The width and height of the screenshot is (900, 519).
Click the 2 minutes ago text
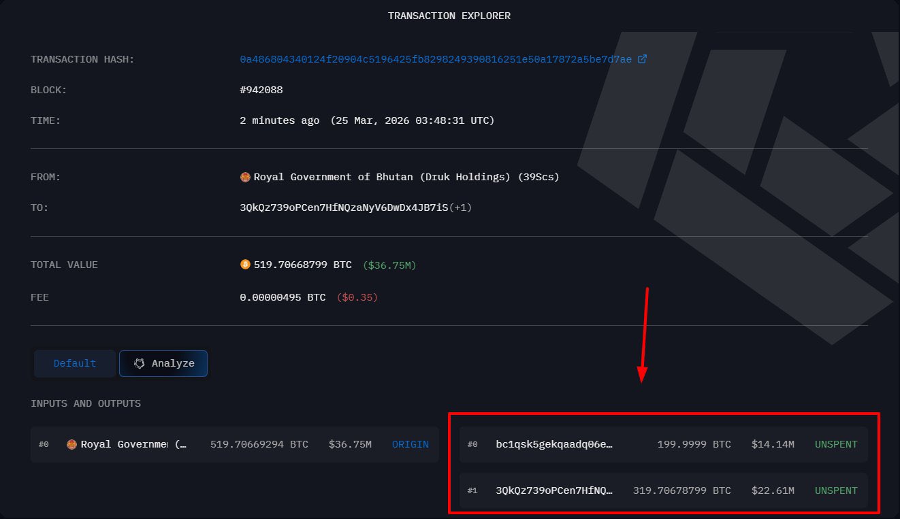[x=280, y=120]
